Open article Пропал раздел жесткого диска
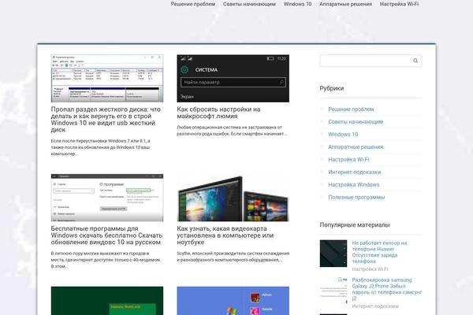The width and height of the screenshot is (473, 315). (106, 120)
